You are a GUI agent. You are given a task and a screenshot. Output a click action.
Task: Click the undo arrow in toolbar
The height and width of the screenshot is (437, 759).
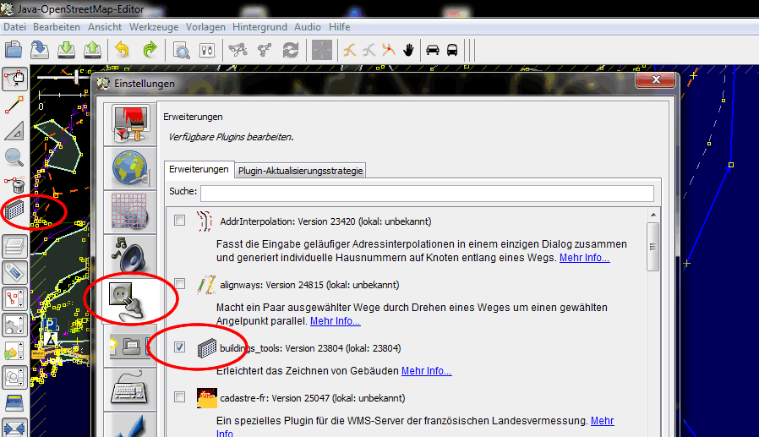122,50
